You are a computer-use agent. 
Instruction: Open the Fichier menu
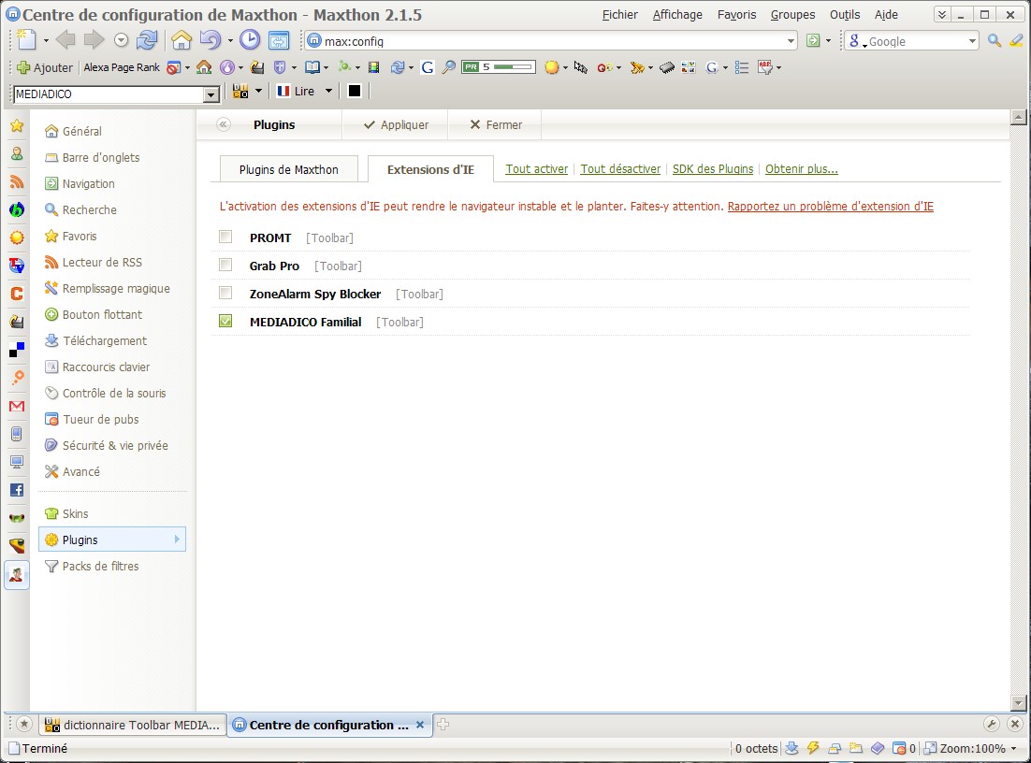point(620,14)
